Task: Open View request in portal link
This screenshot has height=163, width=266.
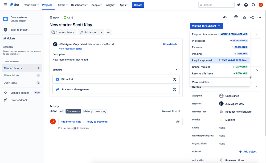Action: (x=70, y=49)
